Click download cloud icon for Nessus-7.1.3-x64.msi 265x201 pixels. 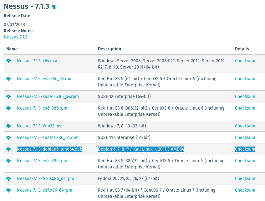(8, 61)
